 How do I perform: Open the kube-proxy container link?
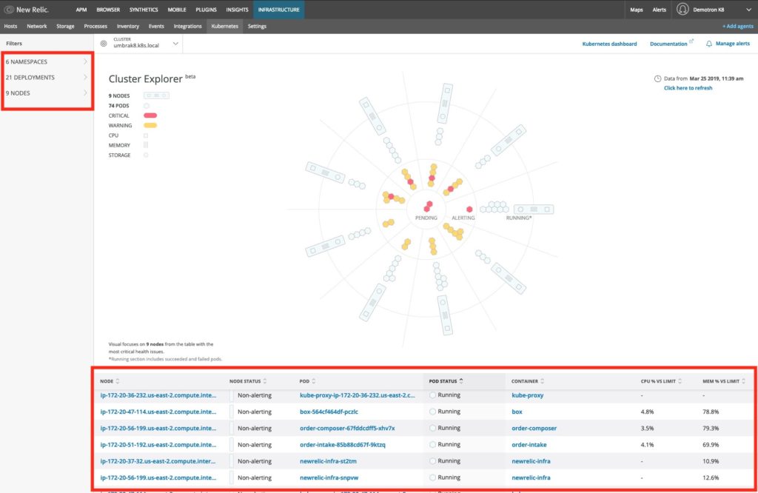tap(527, 395)
